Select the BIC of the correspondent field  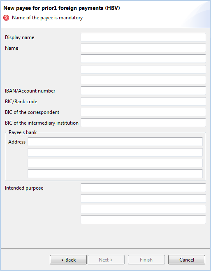coord(143,112)
